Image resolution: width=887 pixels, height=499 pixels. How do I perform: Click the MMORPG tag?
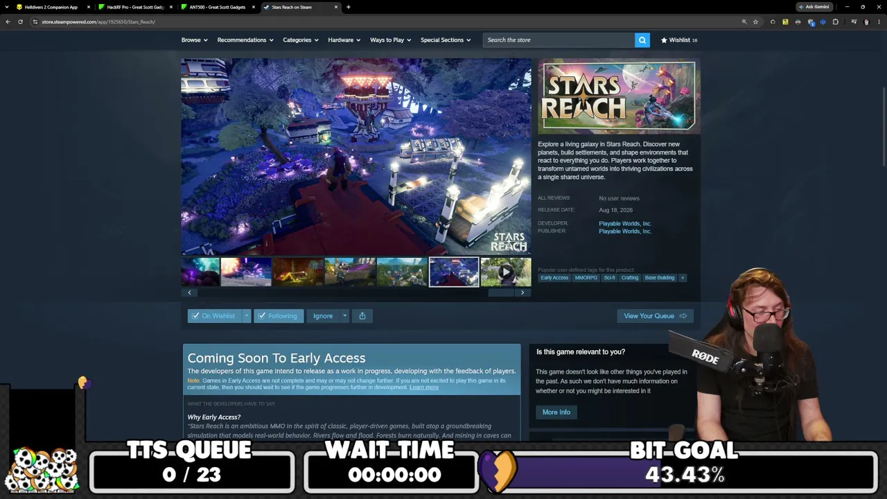[586, 278]
